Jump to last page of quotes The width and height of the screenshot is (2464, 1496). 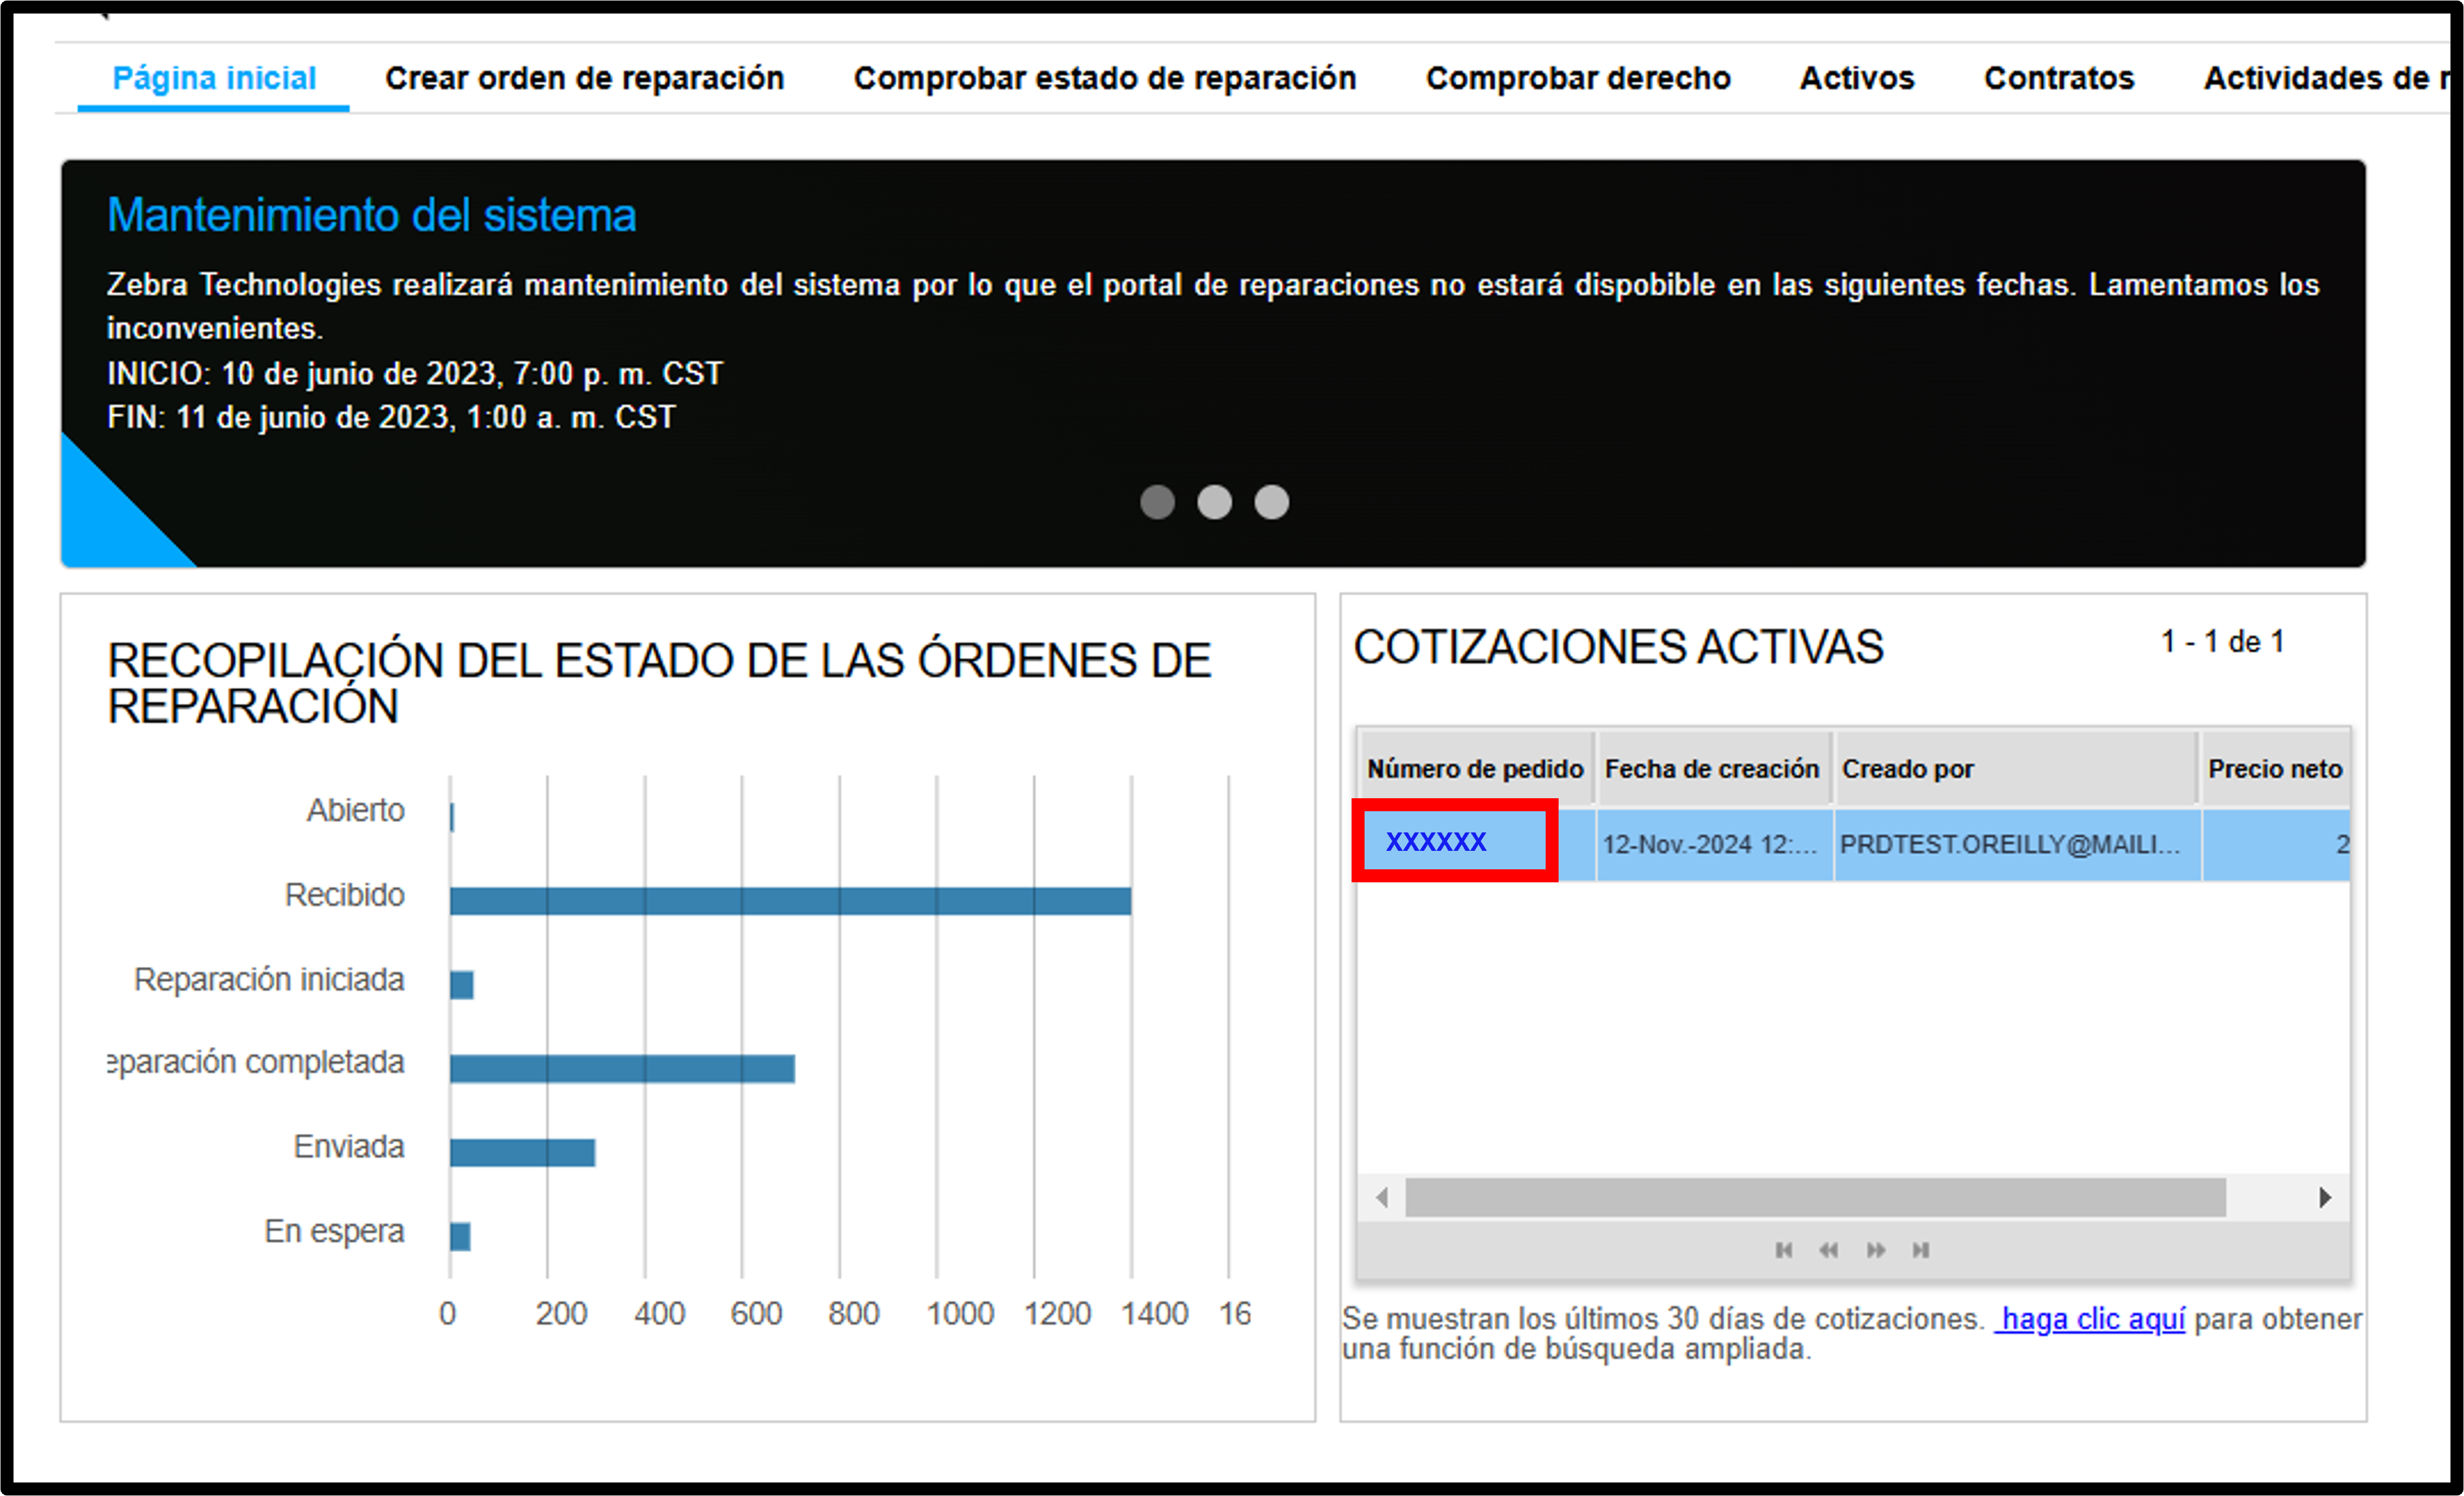coord(1920,1250)
